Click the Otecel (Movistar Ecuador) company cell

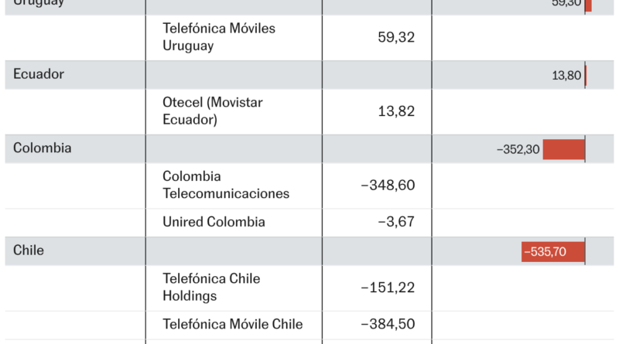212,111
